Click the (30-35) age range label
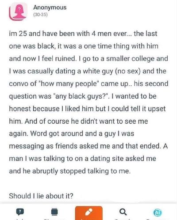The image size is (177, 220). (40, 15)
